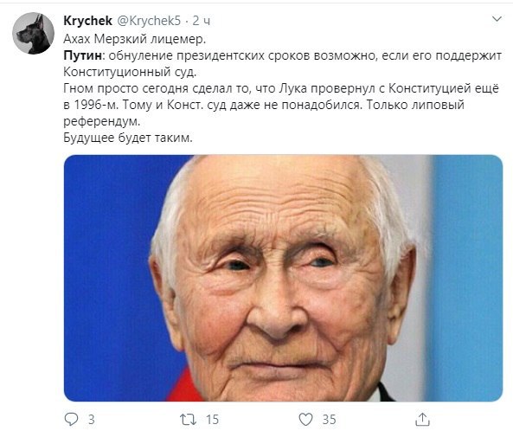Click the tweet line 'Ахах Мерзкий лицемер.'
Screen dimensions: 513x431
click(134, 39)
